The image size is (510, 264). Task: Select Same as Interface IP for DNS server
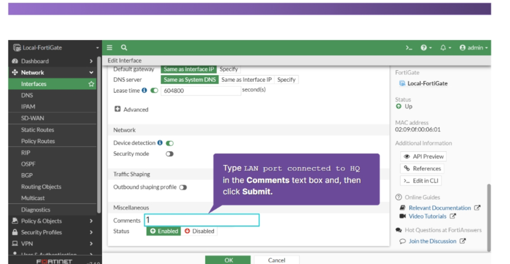(246, 80)
